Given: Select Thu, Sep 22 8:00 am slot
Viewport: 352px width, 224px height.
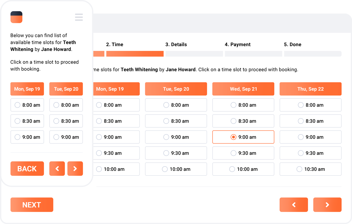Looking at the screenshot, I should (311, 105).
